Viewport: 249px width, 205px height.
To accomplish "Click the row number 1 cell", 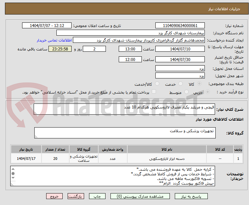I will click(x=238, y=158).
